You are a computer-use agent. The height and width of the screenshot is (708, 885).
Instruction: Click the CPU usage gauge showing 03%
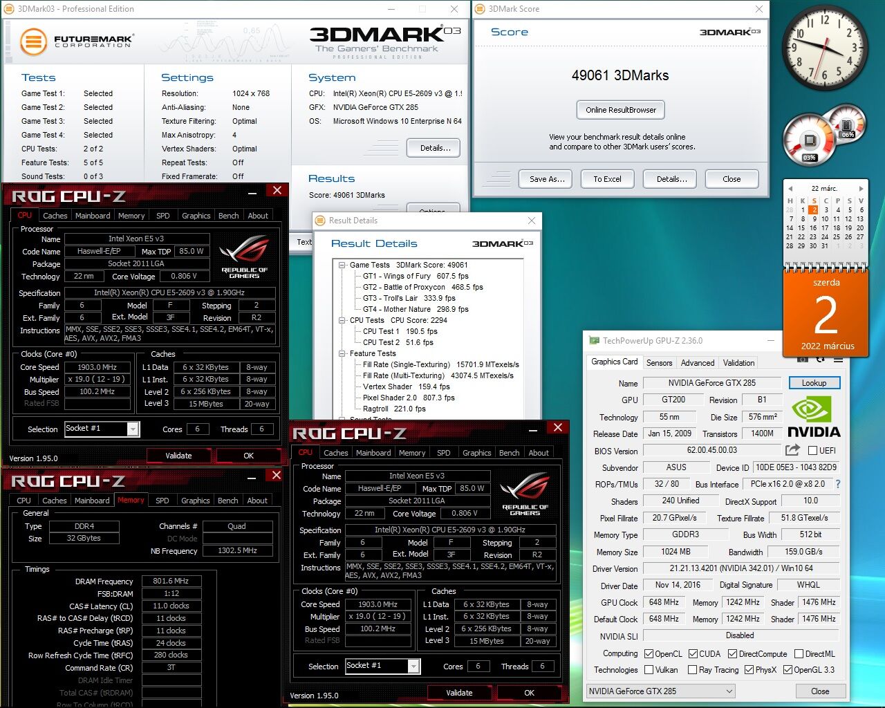point(809,142)
